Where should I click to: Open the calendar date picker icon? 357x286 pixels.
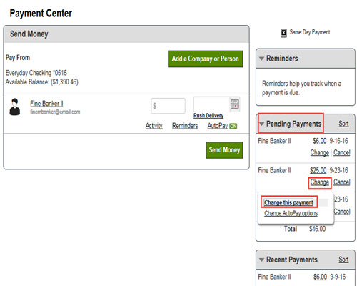[x=235, y=104]
